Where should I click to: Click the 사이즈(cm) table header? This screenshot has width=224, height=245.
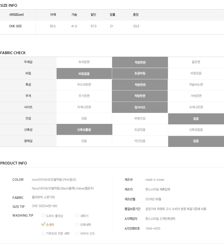16,15
